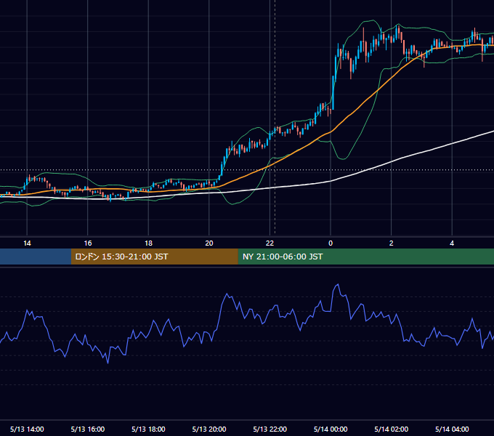Click the 5/13 14:00 date label
494x436 pixels.
[27, 429]
